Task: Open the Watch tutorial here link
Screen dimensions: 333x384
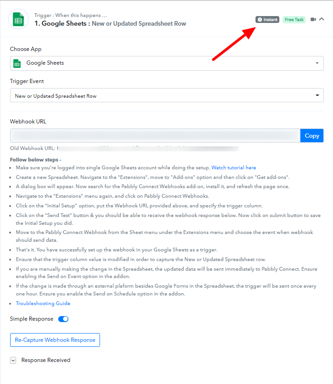Action: pyautogui.click(x=233, y=168)
